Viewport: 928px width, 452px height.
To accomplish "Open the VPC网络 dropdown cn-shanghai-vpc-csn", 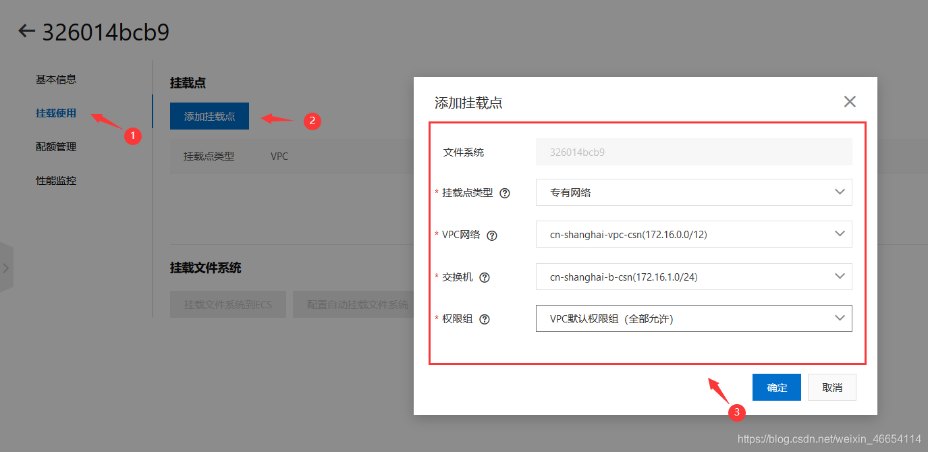I will click(x=694, y=234).
